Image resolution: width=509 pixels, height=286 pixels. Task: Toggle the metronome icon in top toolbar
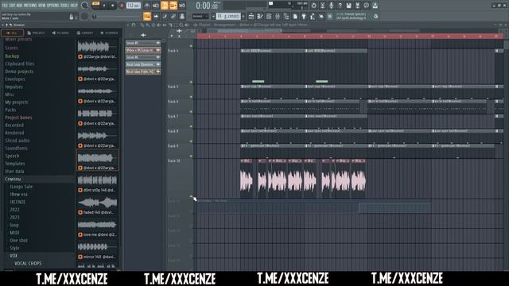tap(146, 6)
